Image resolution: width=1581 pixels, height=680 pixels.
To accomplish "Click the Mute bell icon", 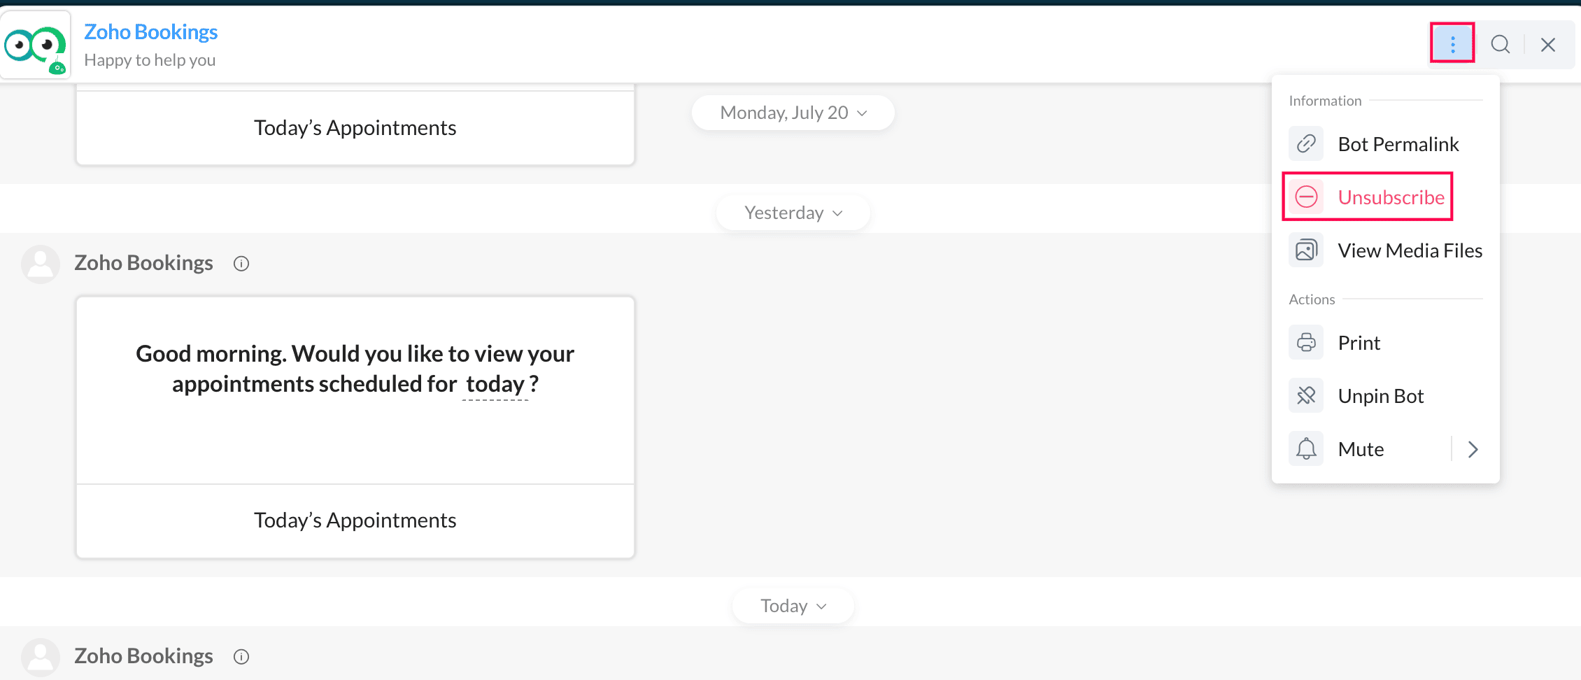I will click(x=1306, y=449).
